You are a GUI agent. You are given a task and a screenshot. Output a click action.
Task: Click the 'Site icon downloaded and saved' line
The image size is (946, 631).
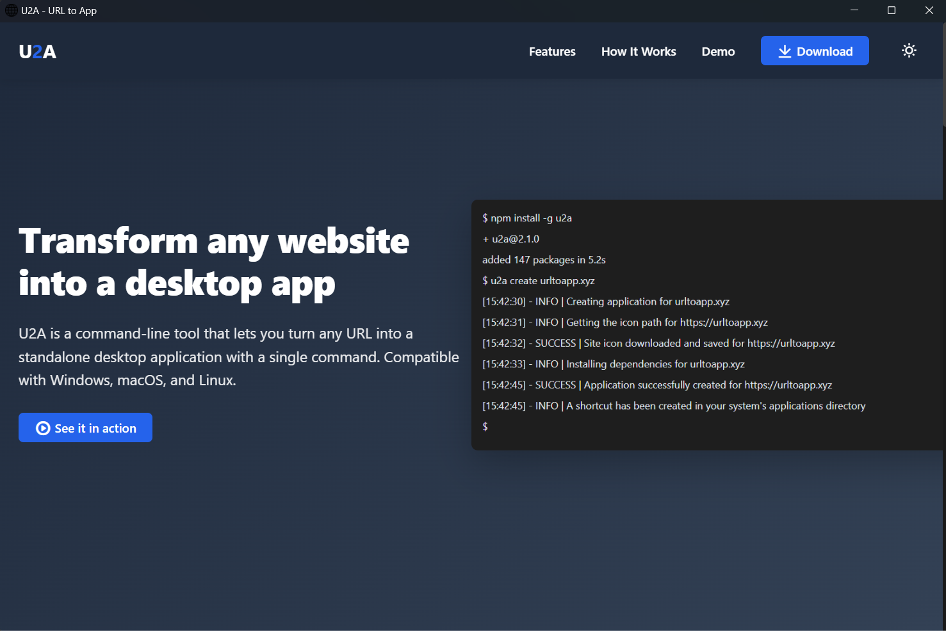coord(658,343)
